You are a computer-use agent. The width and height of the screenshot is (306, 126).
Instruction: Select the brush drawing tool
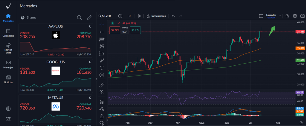coord(102,61)
